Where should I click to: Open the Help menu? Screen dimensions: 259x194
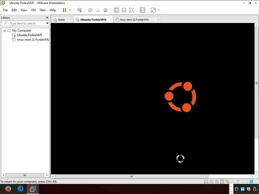pos(53,10)
